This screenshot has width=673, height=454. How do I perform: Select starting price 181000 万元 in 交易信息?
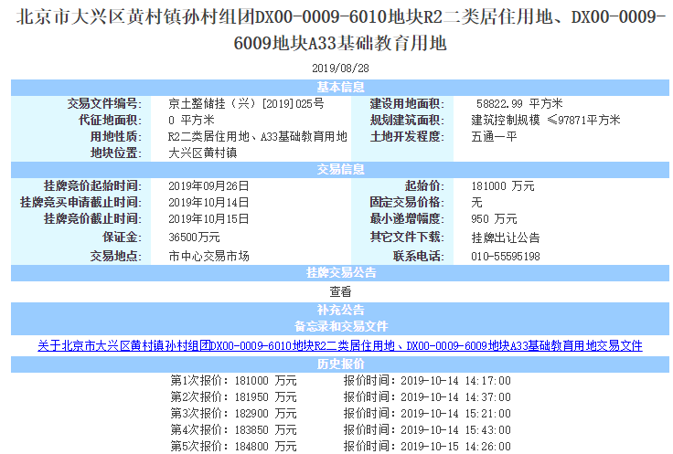(503, 186)
